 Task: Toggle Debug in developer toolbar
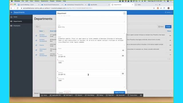click(100, 95)
